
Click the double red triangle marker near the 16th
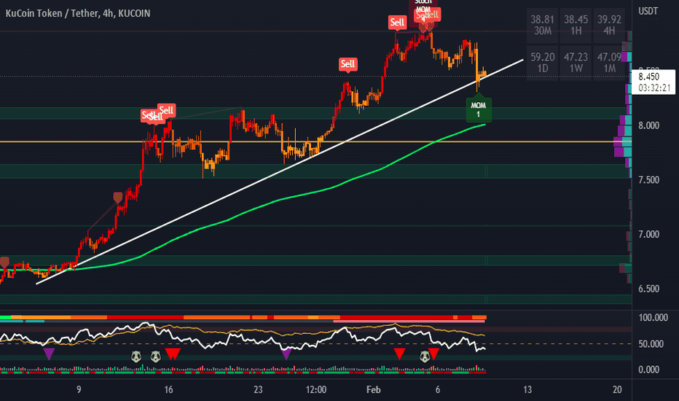pyautogui.click(x=173, y=354)
